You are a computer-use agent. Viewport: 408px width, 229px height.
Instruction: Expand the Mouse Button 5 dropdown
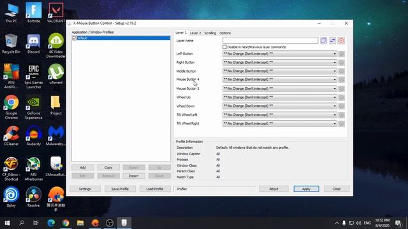tap(334, 88)
